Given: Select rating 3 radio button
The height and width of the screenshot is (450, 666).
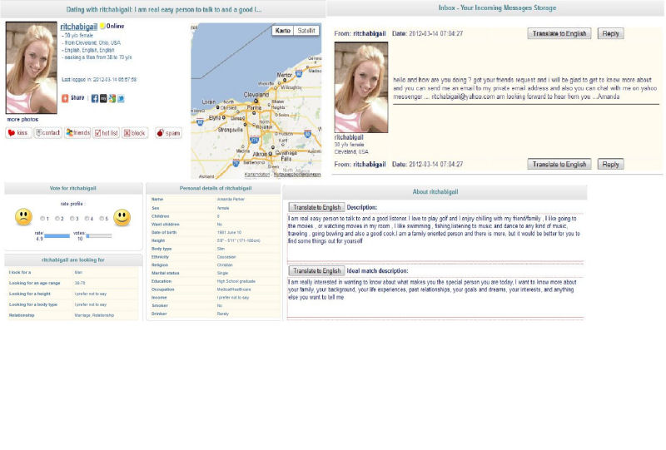Looking at the screenshot, I should [72, 218].
